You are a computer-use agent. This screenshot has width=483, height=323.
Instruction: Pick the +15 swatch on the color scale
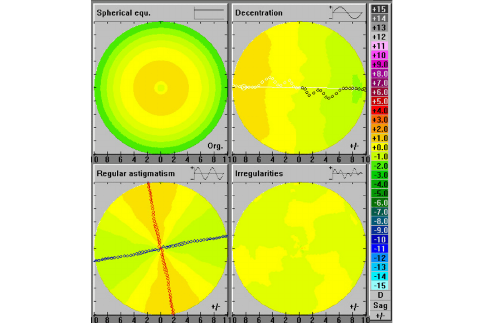pos(380,9)
